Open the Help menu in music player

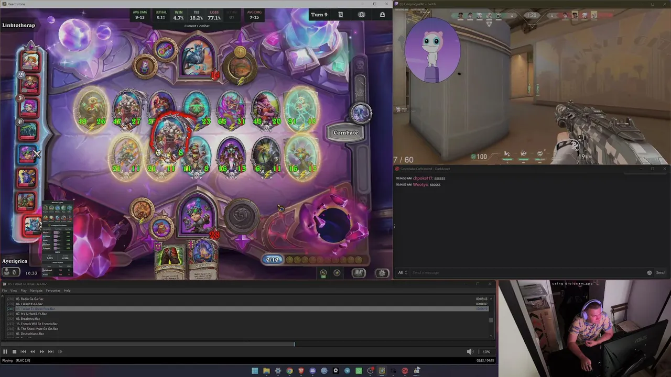click(67, 291)
